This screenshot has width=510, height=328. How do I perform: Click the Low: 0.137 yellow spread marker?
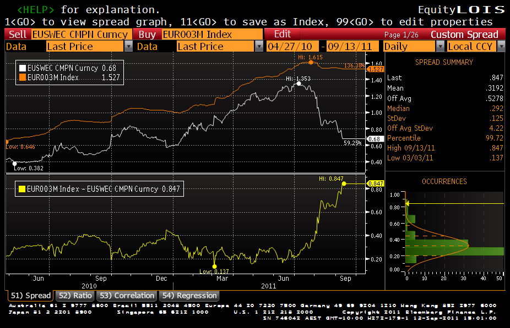[214, 266]
